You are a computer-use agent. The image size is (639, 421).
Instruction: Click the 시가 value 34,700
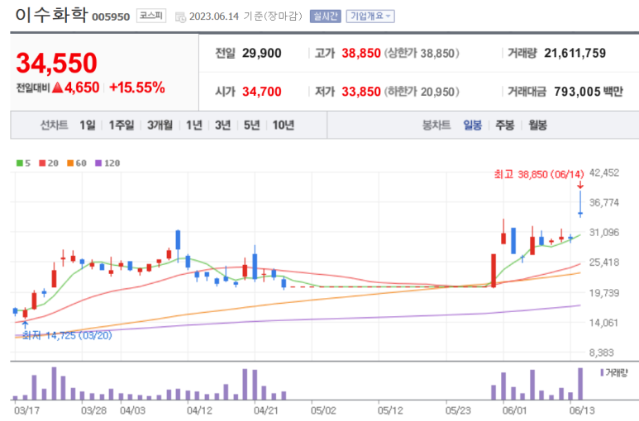click(x=261, y=92)
